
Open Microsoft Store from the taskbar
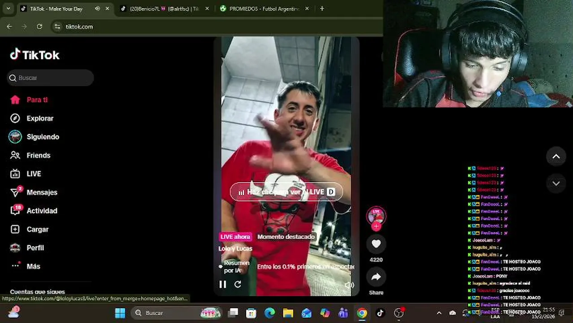pos(251,313)
